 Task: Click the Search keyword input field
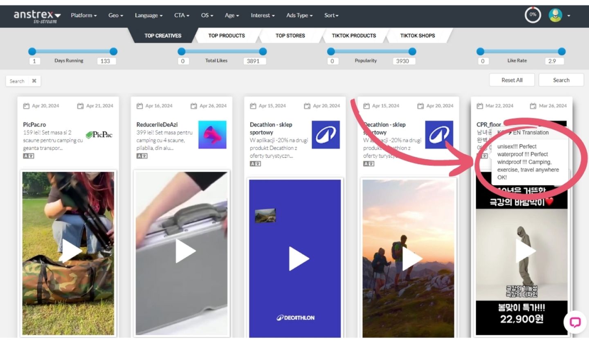18,81
